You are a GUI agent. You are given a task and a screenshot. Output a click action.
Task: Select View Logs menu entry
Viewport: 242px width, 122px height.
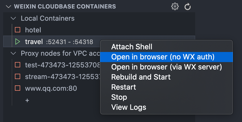point(129,107)
